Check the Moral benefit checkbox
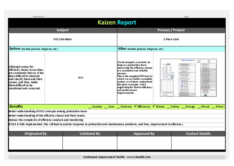Image resolution: width=234 pixels, height=166 pixels. (x=199, y=107)
